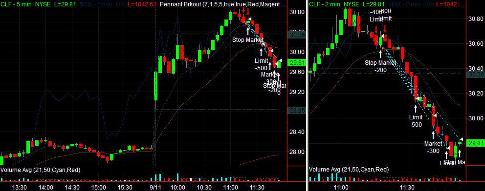Viewport: 485px width, 191px height.
Task: Open the Pennant Brkout study title
Action: tap(223, 4)
